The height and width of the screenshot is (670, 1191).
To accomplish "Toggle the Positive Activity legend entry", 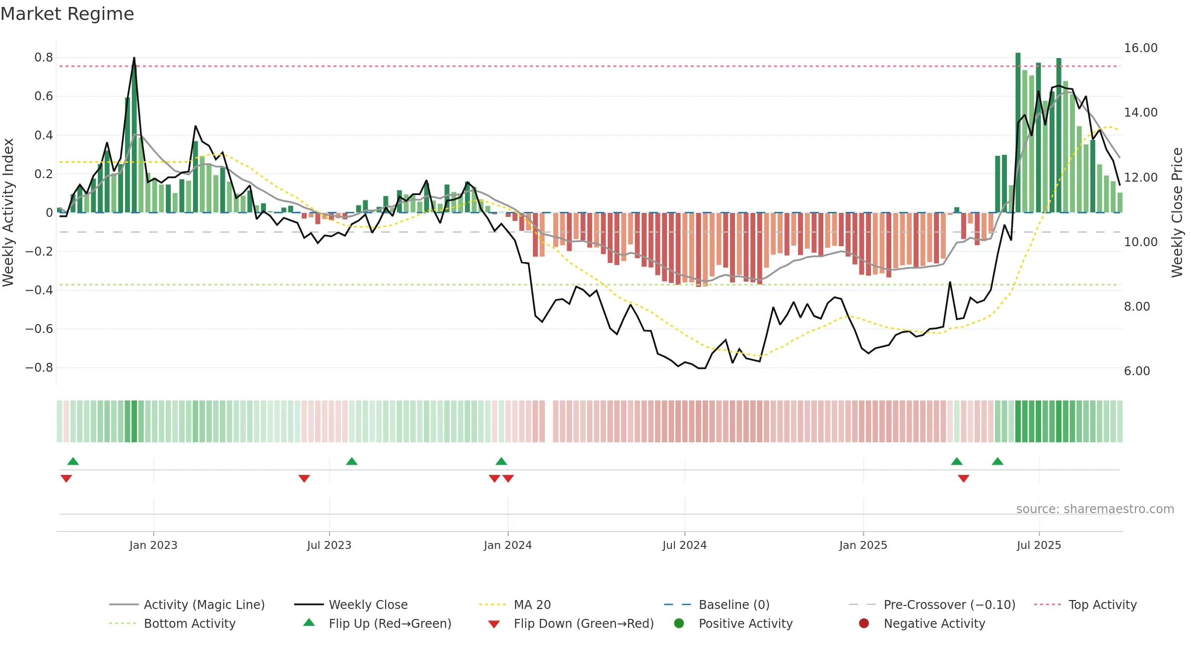I will [x=733, y=623].
